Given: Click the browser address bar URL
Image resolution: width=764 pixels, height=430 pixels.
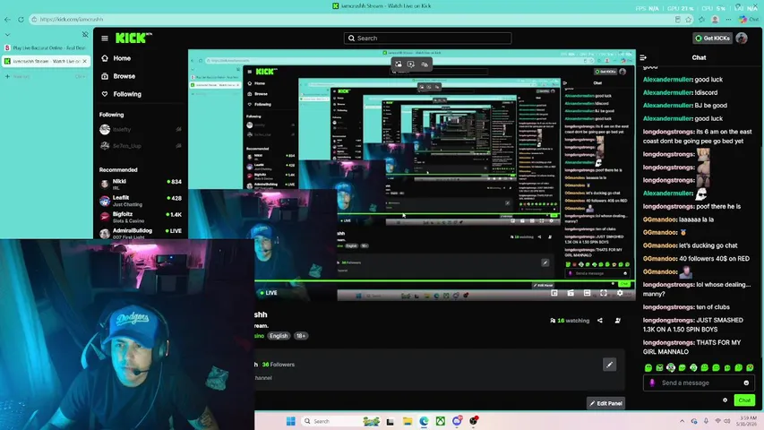Looking at the screenshot, I should (71, 20).
